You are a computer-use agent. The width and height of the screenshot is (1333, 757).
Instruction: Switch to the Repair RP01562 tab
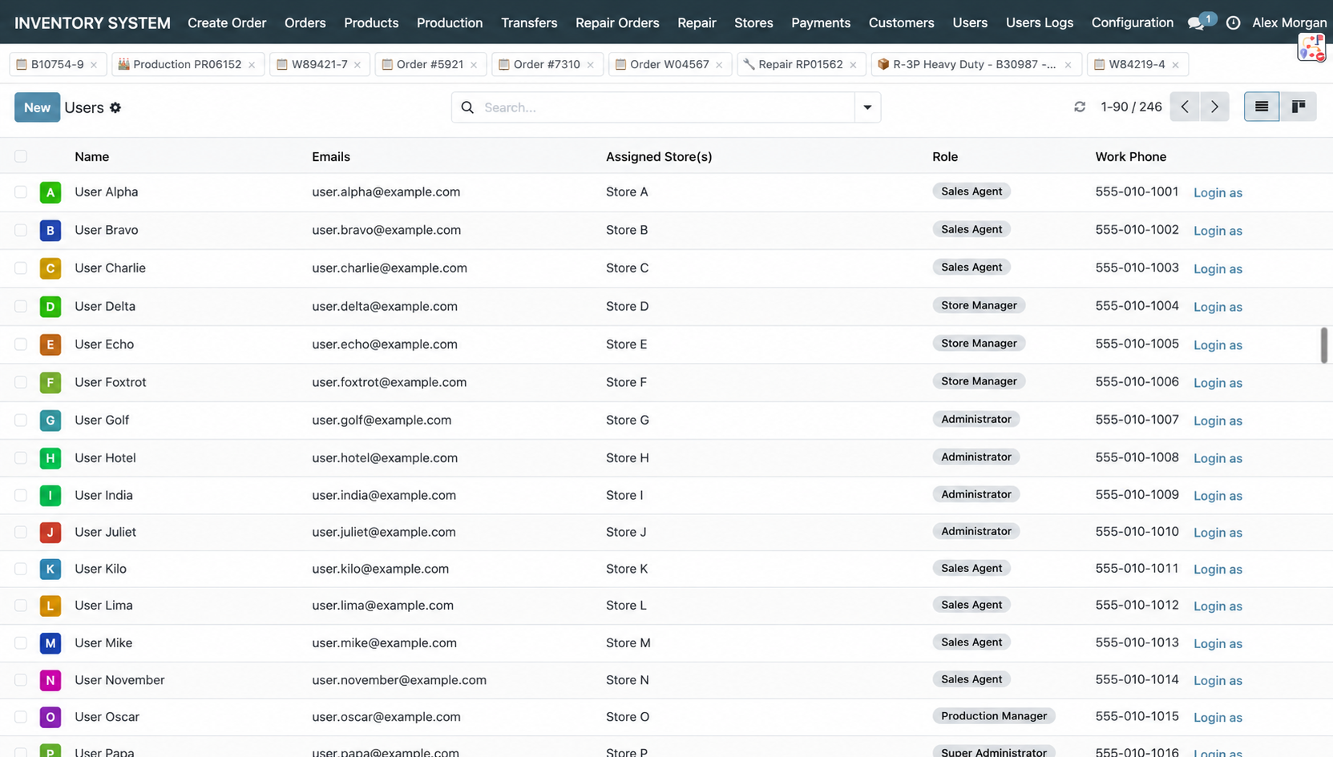[800, 64]
